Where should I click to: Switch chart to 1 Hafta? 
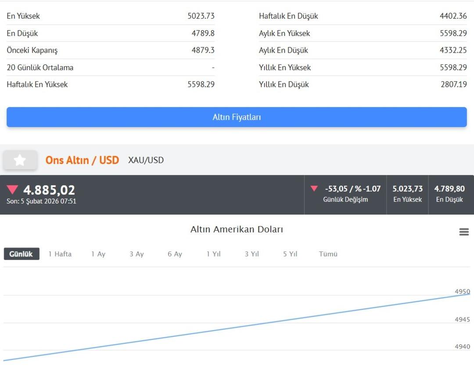pyautogui.click(x=60, y=254)
